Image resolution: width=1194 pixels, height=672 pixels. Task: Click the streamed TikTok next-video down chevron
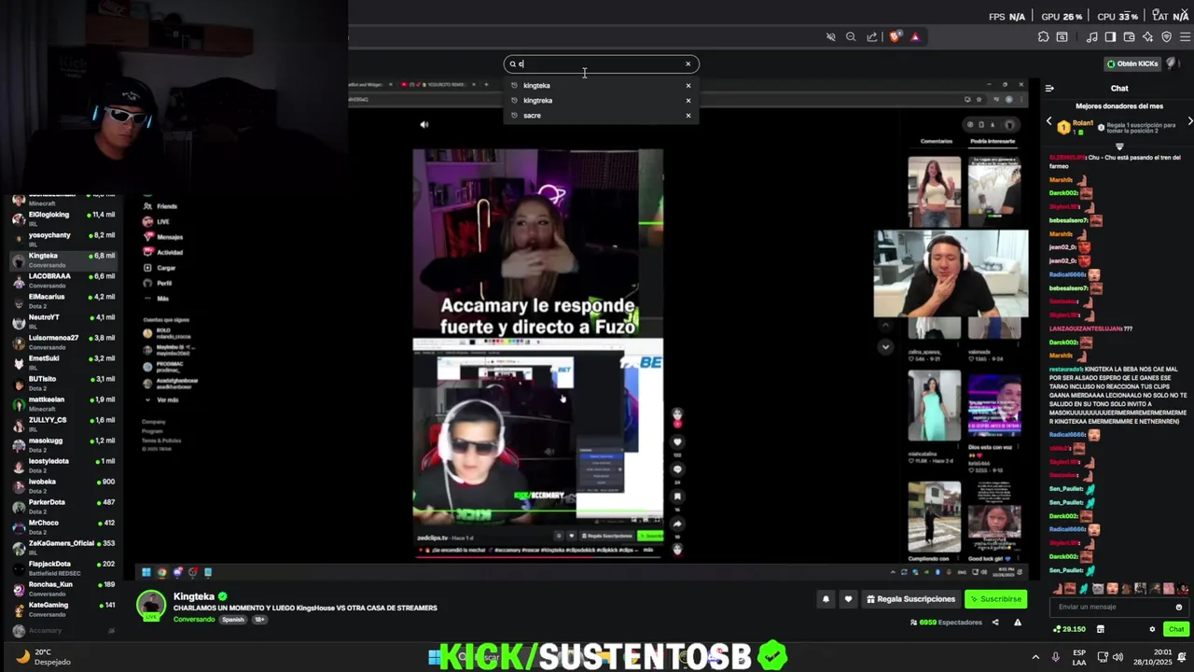coord(886,346)
